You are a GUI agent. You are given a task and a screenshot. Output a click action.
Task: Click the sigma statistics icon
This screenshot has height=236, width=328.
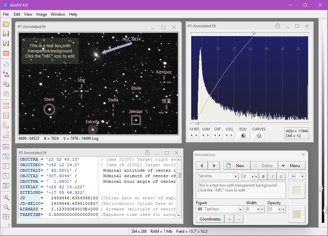6,166
